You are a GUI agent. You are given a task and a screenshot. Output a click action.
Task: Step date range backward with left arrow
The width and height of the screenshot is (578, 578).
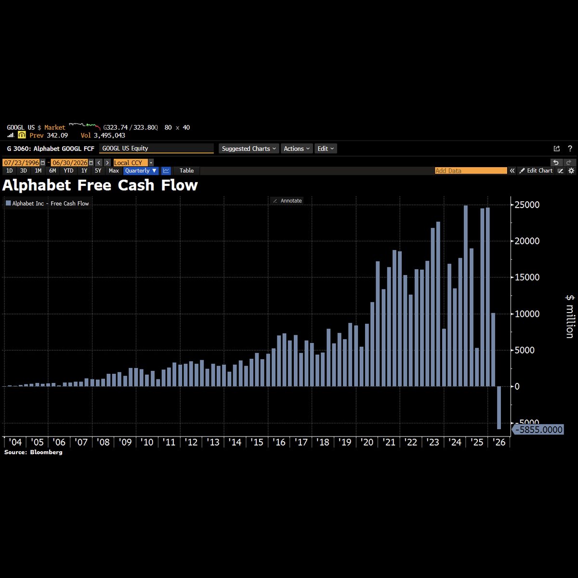99,163
